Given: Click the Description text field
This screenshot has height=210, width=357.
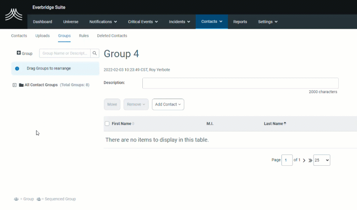Looking at the screenshot, I should click(x=240, y=83).
